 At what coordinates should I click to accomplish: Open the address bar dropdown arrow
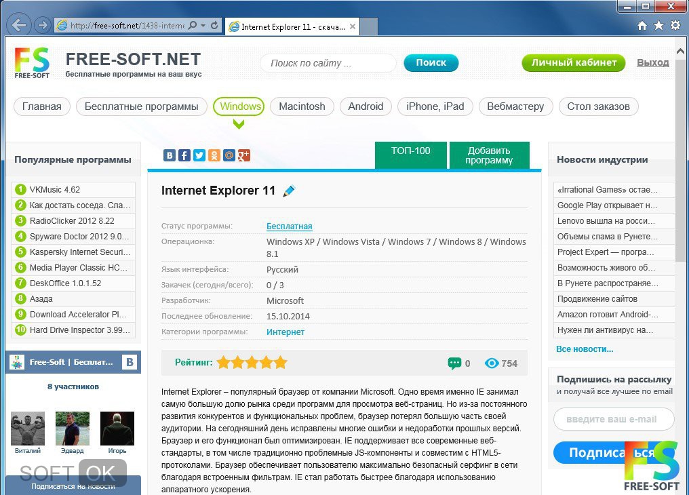pyautogui.click(x=203, y=26)
